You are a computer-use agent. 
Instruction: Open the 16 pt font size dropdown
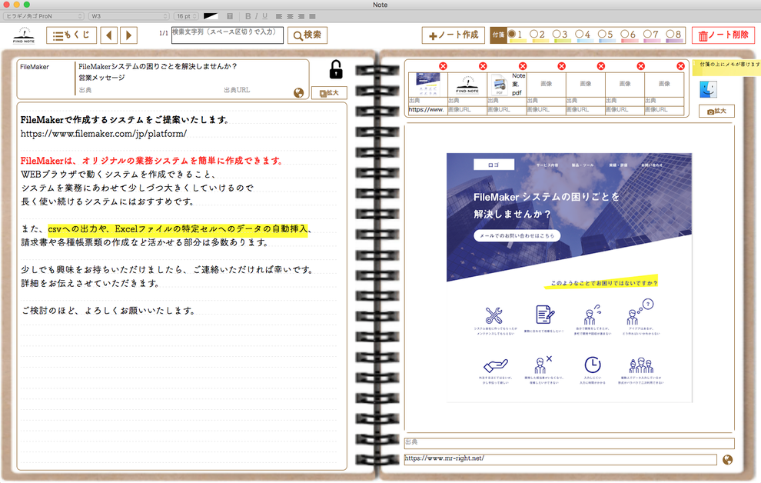(x=186, y=16)
